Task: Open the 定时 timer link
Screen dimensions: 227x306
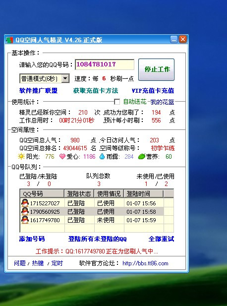Action: [x=57, y=263]
